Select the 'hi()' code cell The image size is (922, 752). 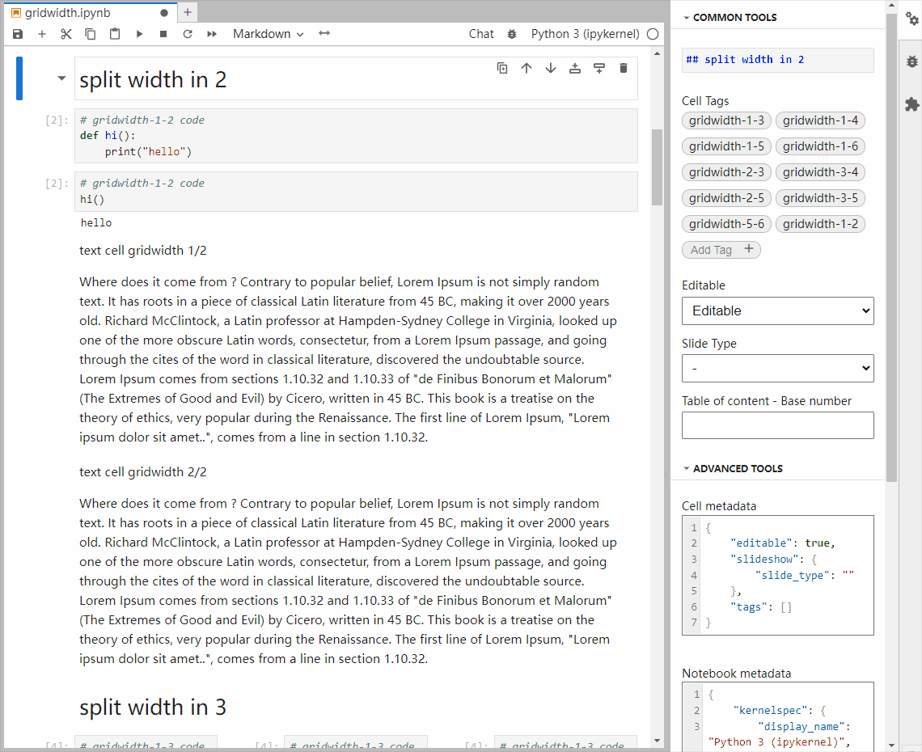pyautogui.click(x=356, y=192)
